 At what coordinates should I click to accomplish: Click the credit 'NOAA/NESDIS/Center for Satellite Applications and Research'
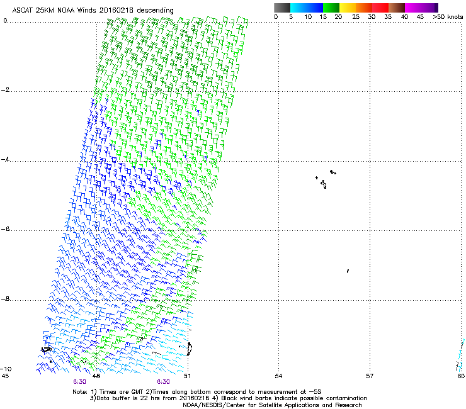272,405
